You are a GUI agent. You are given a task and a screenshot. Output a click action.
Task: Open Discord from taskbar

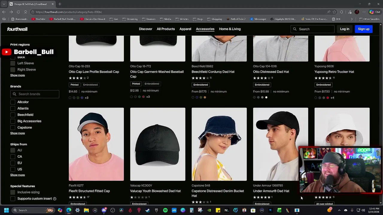(104, 210)
